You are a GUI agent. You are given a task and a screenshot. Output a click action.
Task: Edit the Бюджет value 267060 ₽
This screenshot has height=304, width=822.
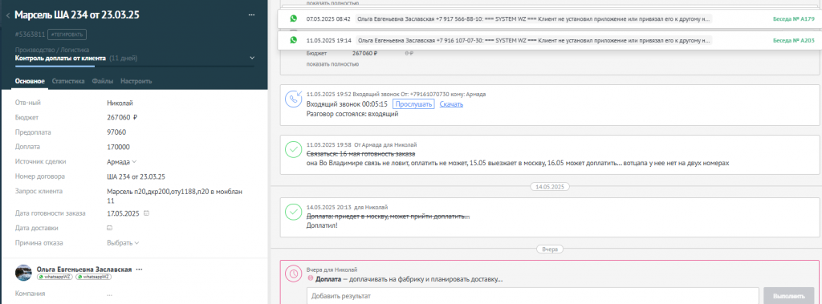(x=122, y=118)
